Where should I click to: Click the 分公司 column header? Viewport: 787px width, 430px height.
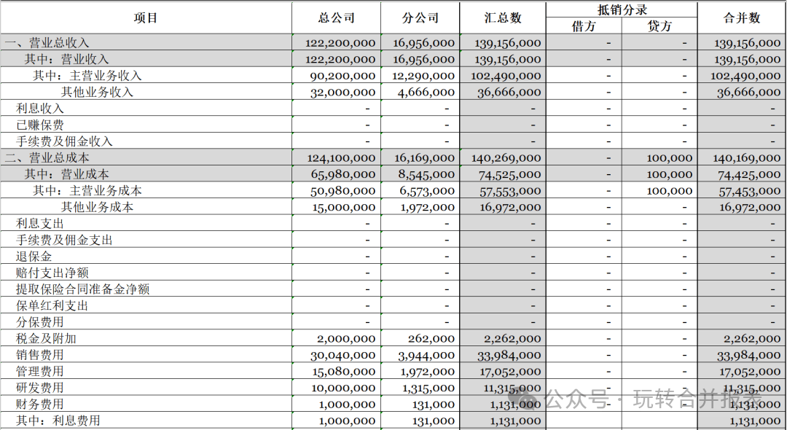(420, 17)
